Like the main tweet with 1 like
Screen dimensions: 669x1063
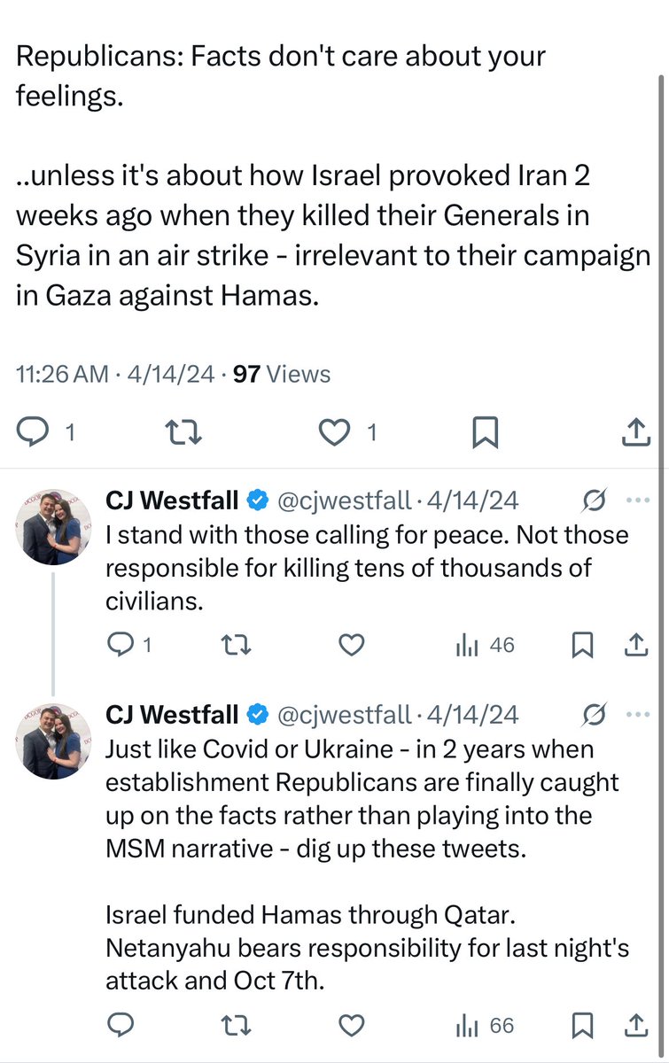point(336,431)
